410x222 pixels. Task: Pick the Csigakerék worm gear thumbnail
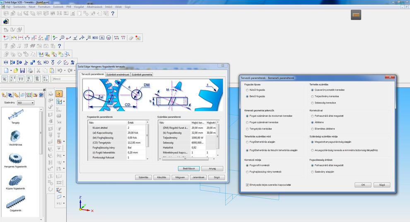(x=15, y=203)
